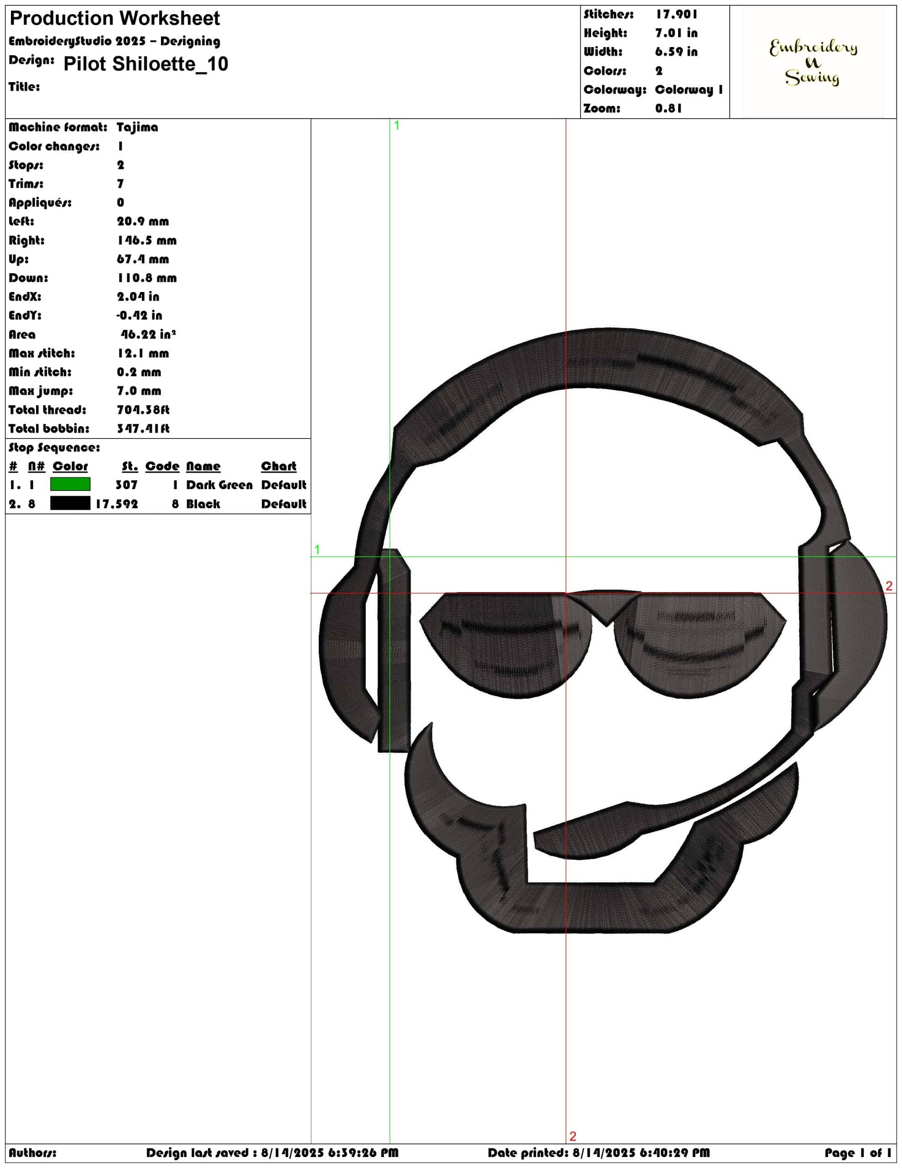Viewport: 902px width, 1168px height.
Task: Click the Color column header
Action: click(x=70, y=466)
